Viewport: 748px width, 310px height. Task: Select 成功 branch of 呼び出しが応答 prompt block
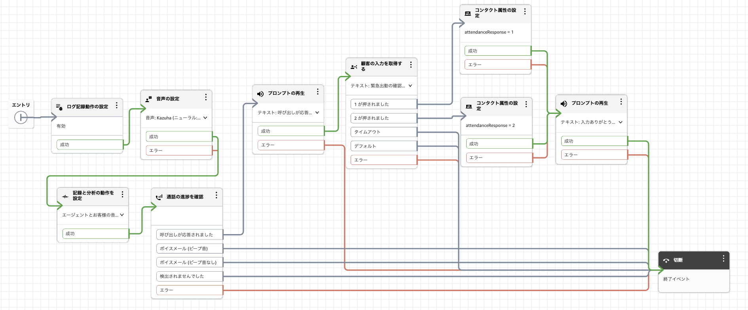coord(291,131)
